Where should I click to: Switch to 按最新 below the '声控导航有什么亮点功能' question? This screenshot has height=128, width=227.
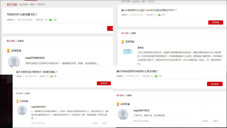pos(129,95)
